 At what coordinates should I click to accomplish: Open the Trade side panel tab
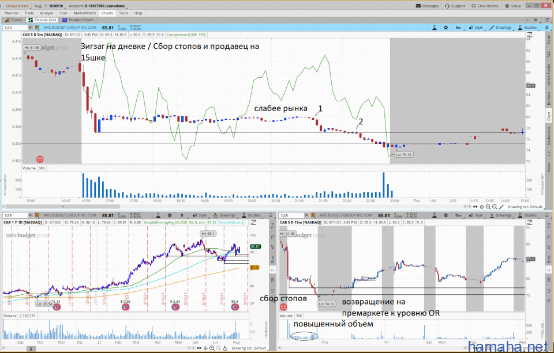click(549, 40)
